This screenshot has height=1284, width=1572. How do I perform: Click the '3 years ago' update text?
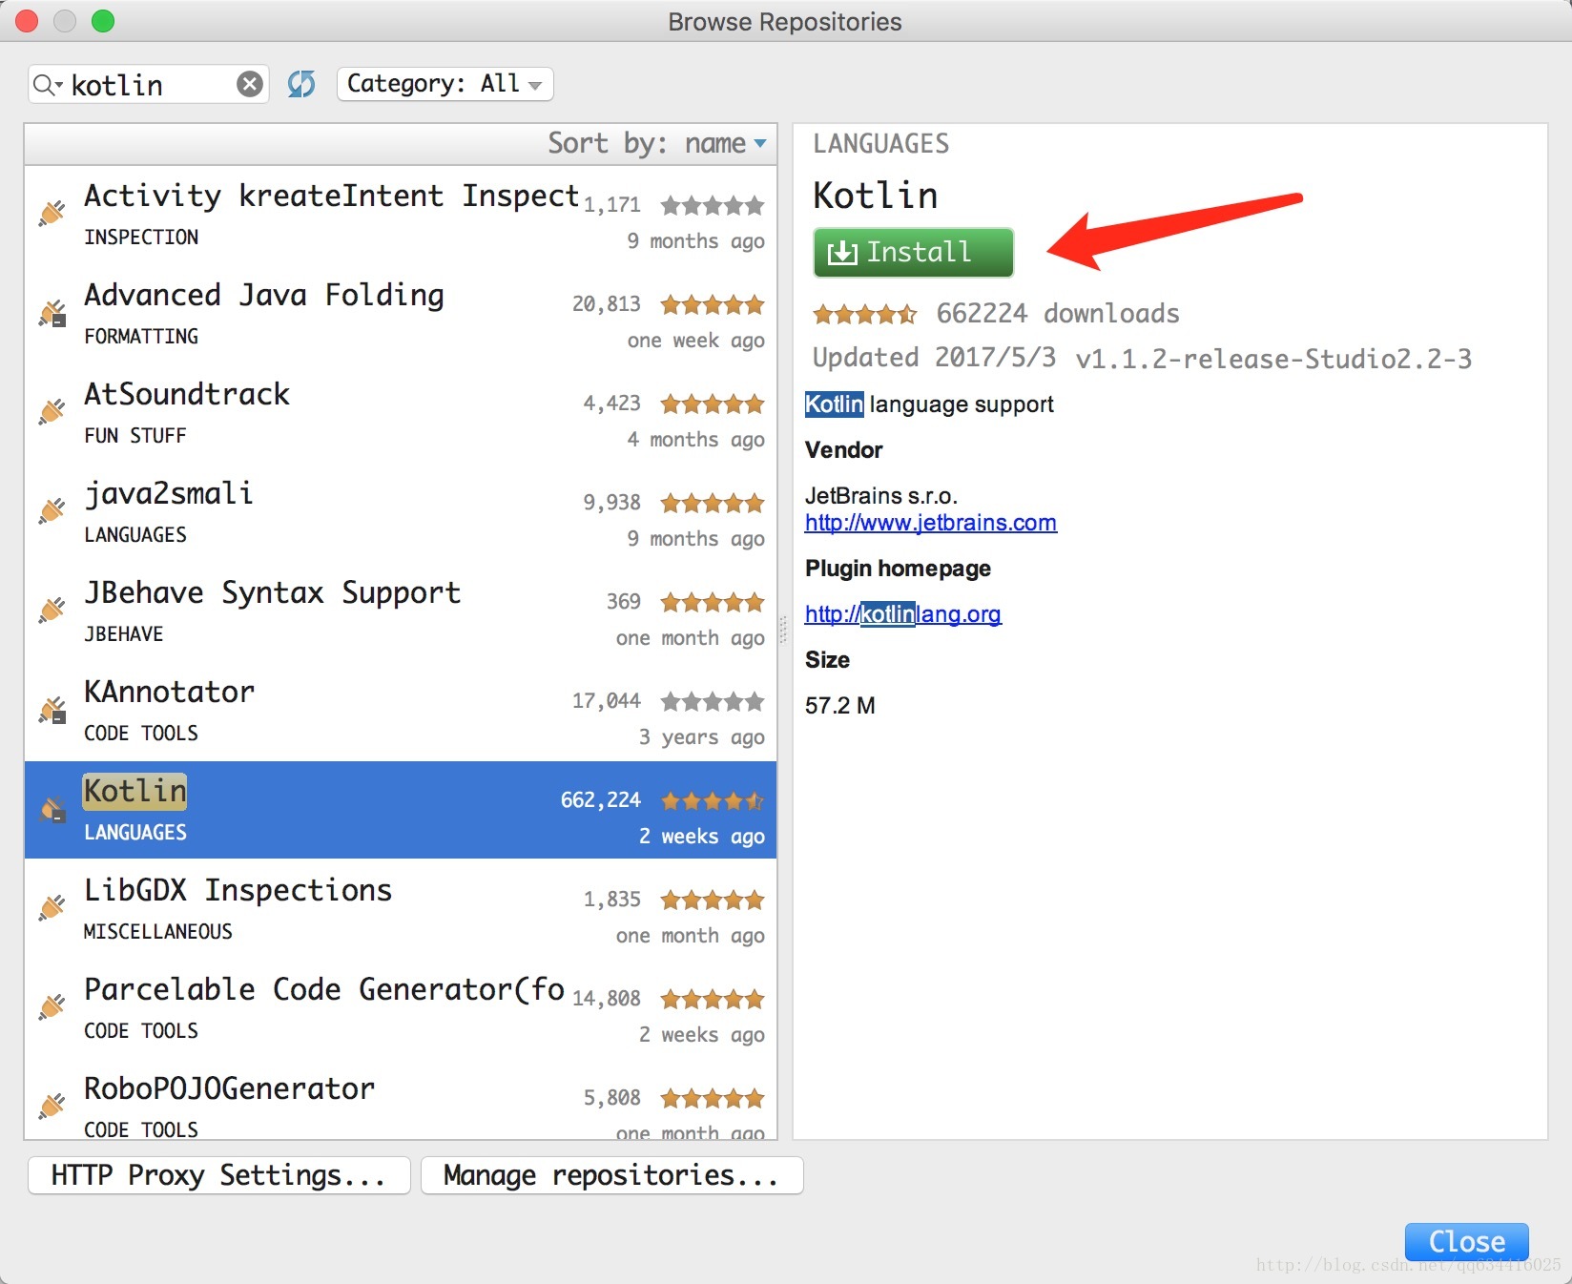point(701,737)
